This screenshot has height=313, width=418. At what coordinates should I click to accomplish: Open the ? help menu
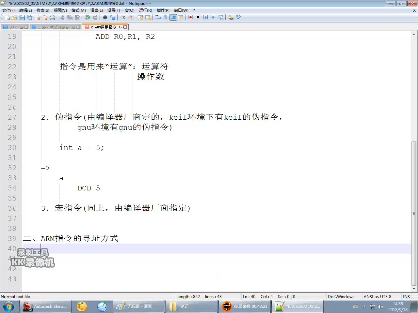coord(194,10)
